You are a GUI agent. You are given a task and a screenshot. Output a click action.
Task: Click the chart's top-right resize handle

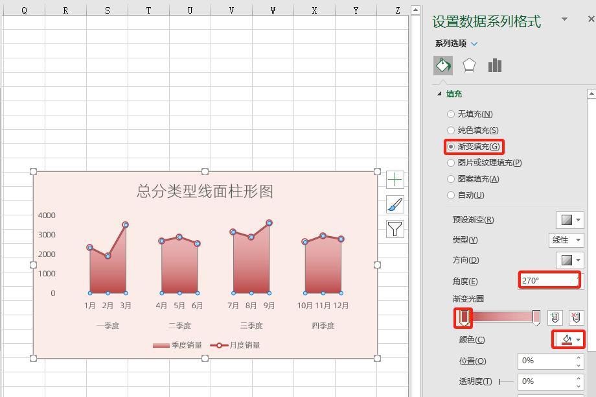[x=377, y=172]
